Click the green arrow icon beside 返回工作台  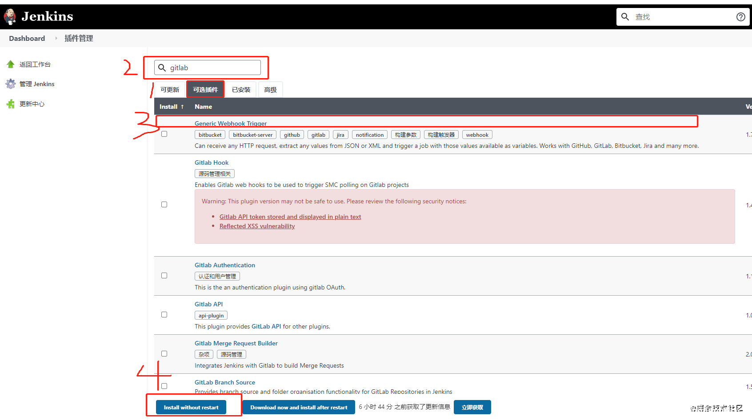point(11,64)
